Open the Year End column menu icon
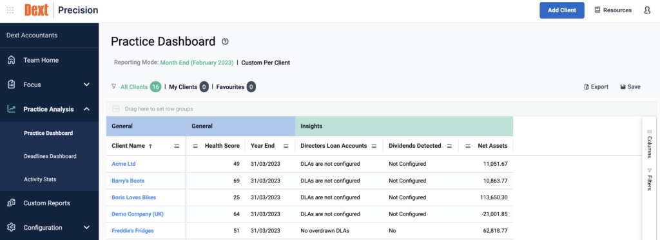Viewport: 660px width, 240px height. point(286,146)
